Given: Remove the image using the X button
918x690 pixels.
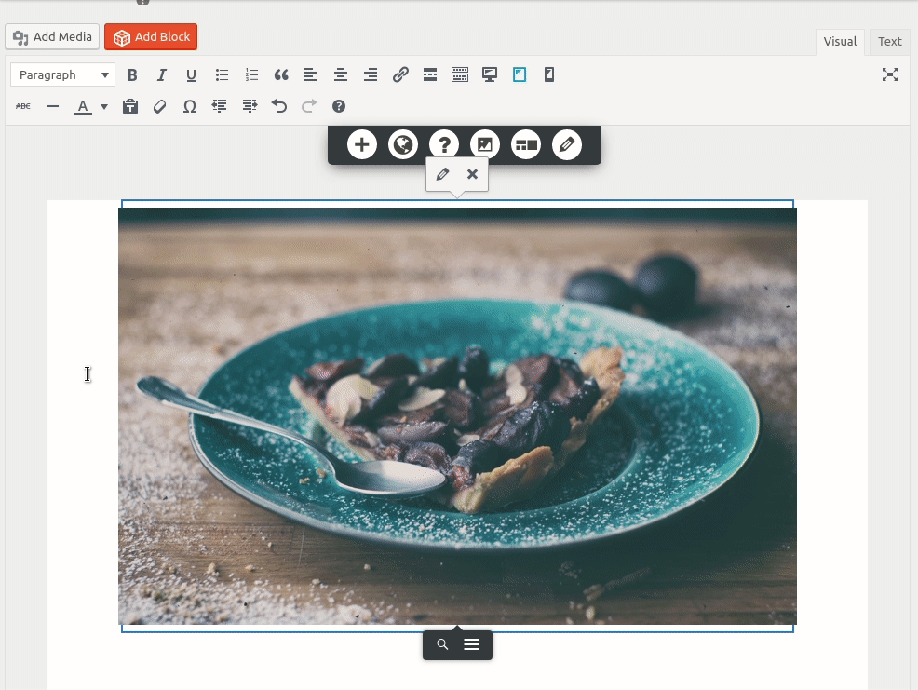Looking at the screenshot, I should (x=472, y=173).
